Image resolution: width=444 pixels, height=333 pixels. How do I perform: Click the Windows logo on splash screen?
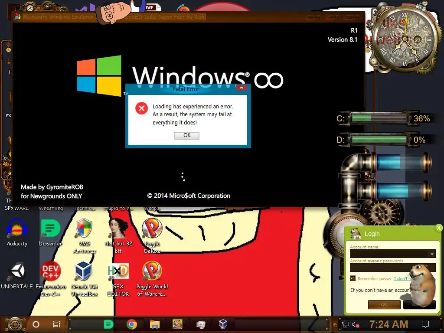[x=99, y=75]
